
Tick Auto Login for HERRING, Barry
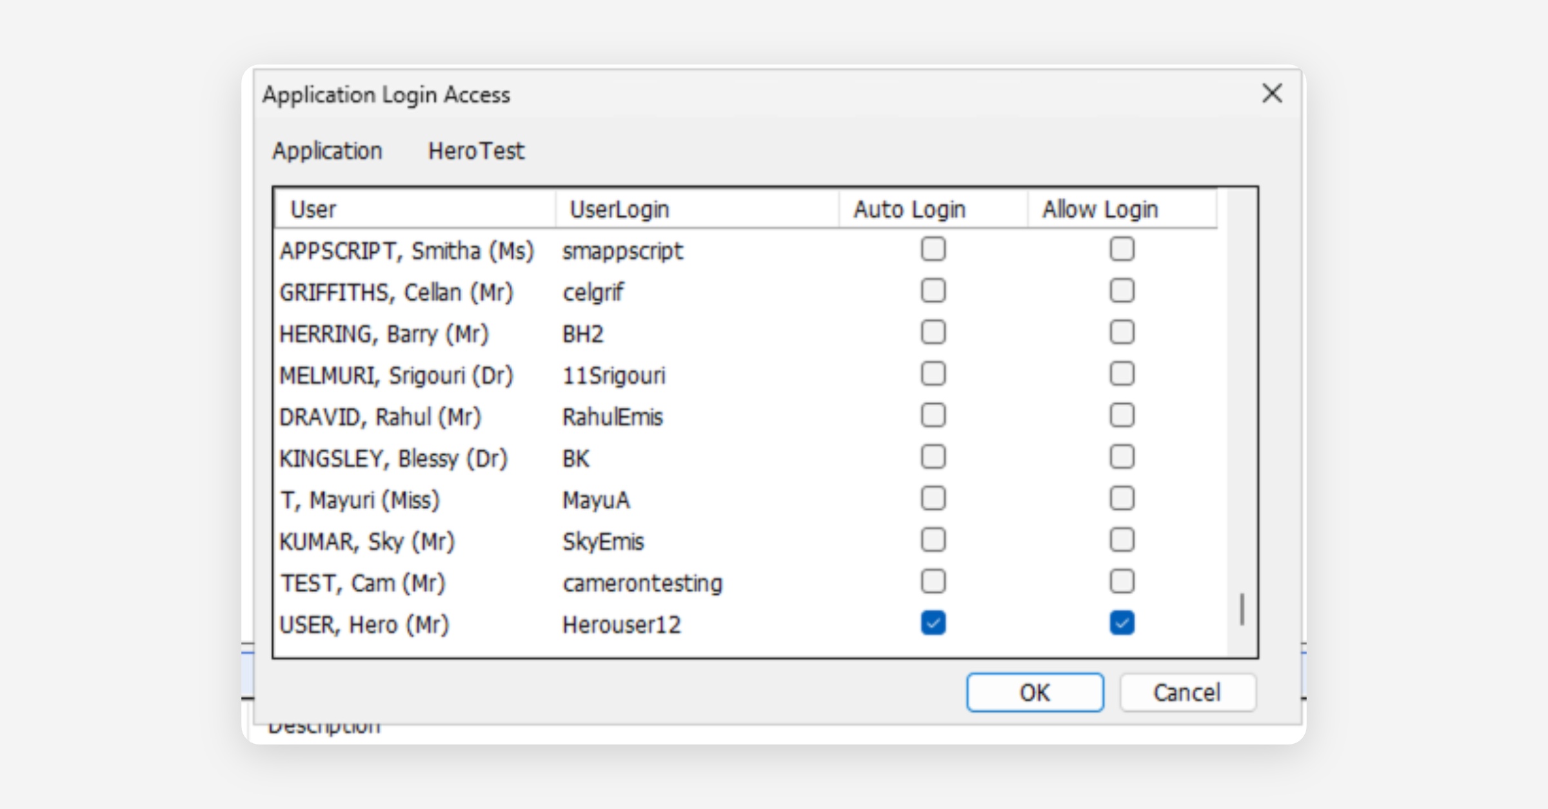933,333
